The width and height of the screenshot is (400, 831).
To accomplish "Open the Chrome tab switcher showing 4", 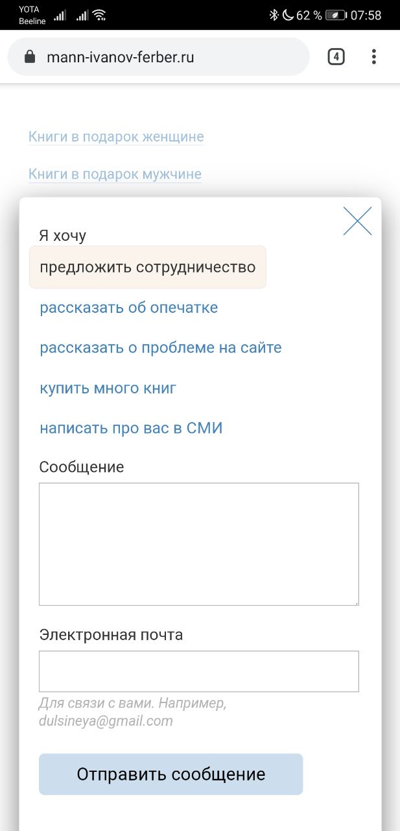I will pyautogui.click(x=335, y=57).
